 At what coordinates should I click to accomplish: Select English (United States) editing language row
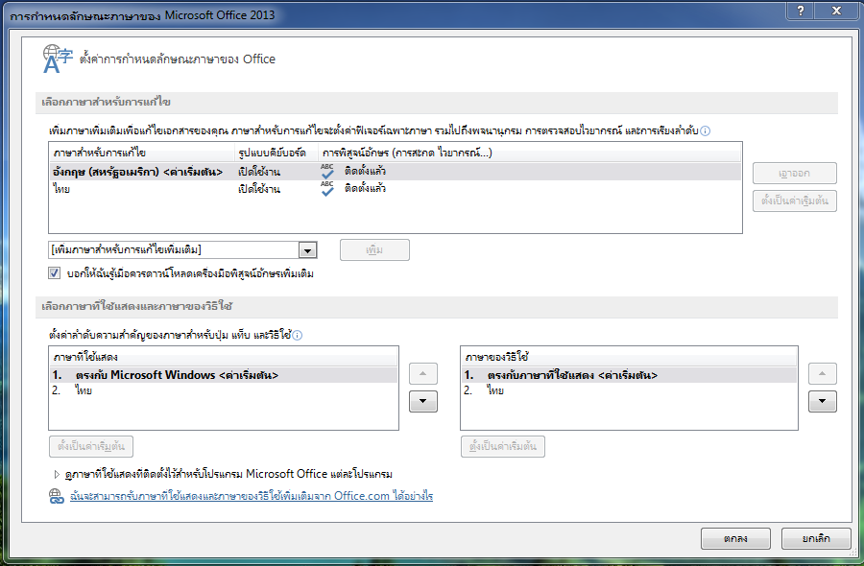pyautogui.click(x=395, y=172)
